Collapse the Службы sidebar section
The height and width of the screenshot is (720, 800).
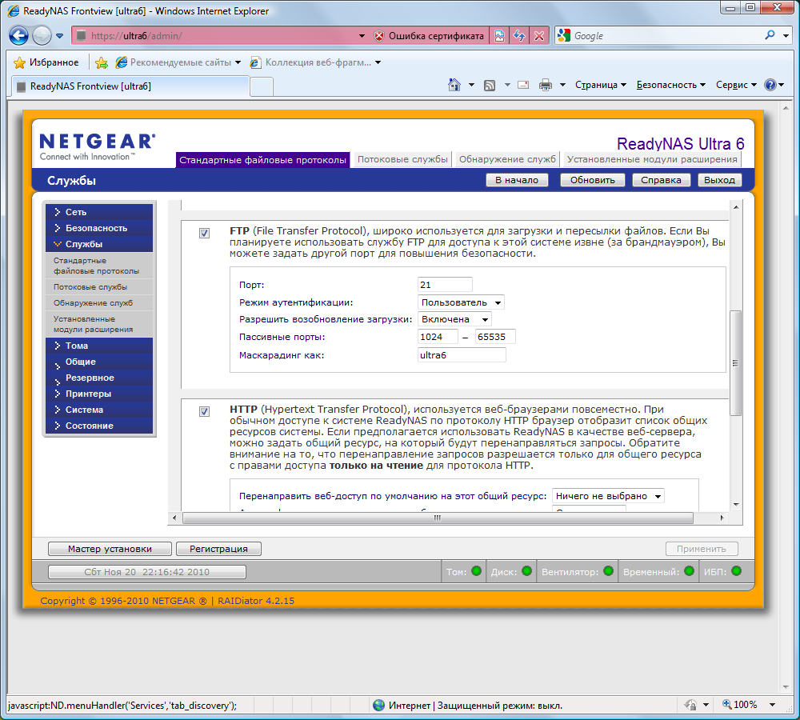[x=99, y=244]
